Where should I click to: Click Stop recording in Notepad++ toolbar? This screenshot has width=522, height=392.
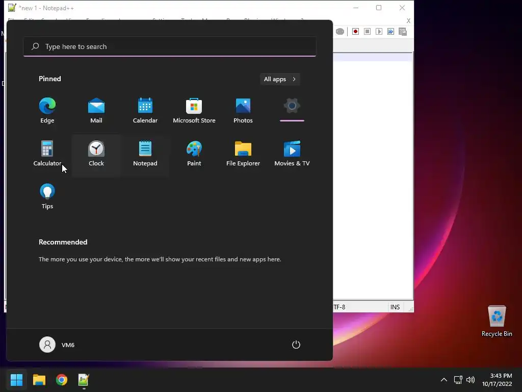367,31
